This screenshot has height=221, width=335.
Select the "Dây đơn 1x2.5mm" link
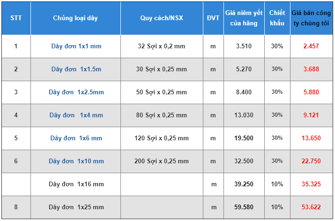click(x=76, y=92)
